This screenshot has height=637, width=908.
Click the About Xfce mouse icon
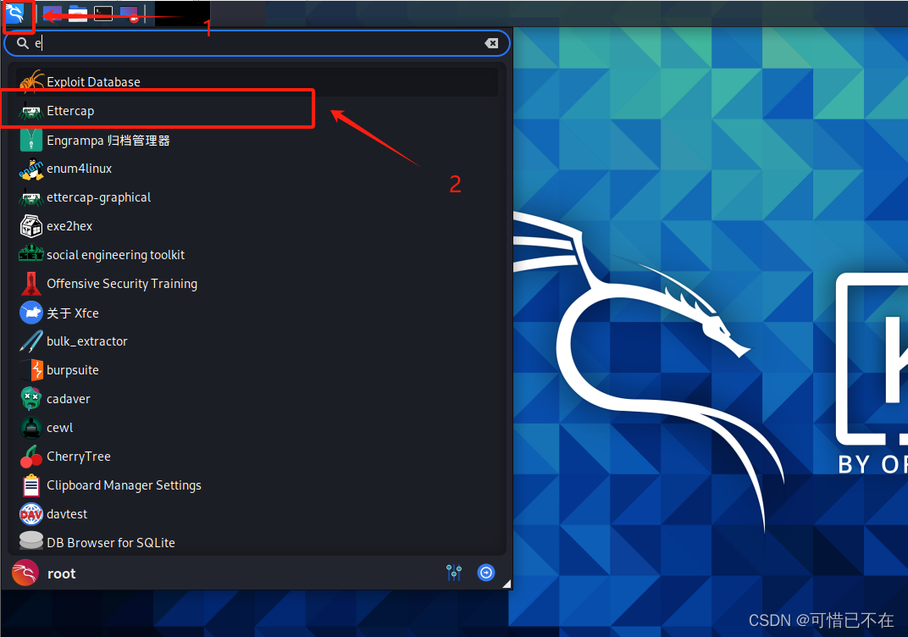[x=31, y=313]
